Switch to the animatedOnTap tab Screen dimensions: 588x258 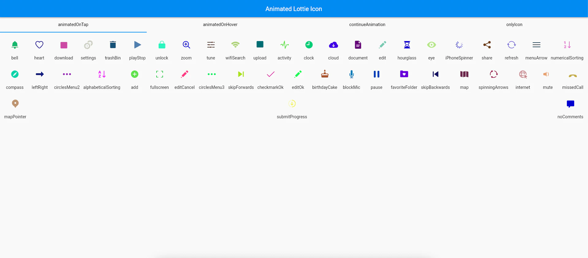click(x=73, y=25)
